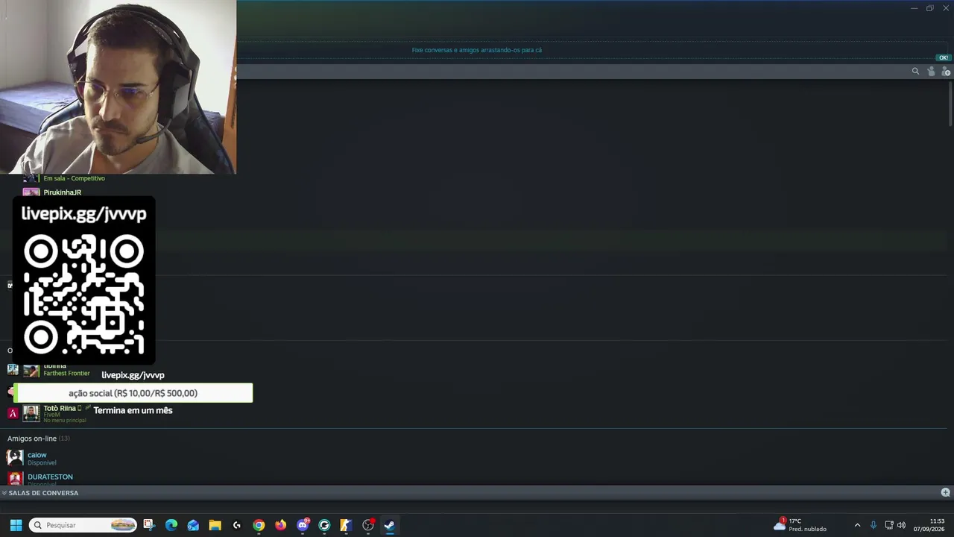
Task: Switch to Google Chrome on the taskbar
Action: click(259, 525)
